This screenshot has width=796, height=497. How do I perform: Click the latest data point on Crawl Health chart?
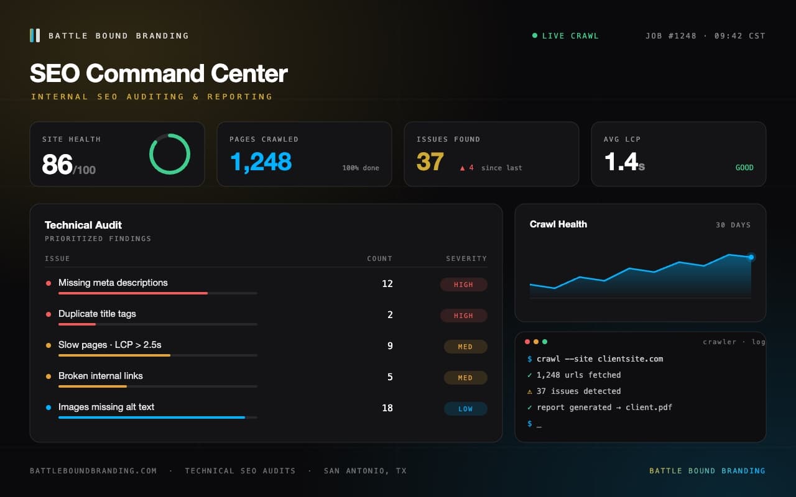coord(751,257)
